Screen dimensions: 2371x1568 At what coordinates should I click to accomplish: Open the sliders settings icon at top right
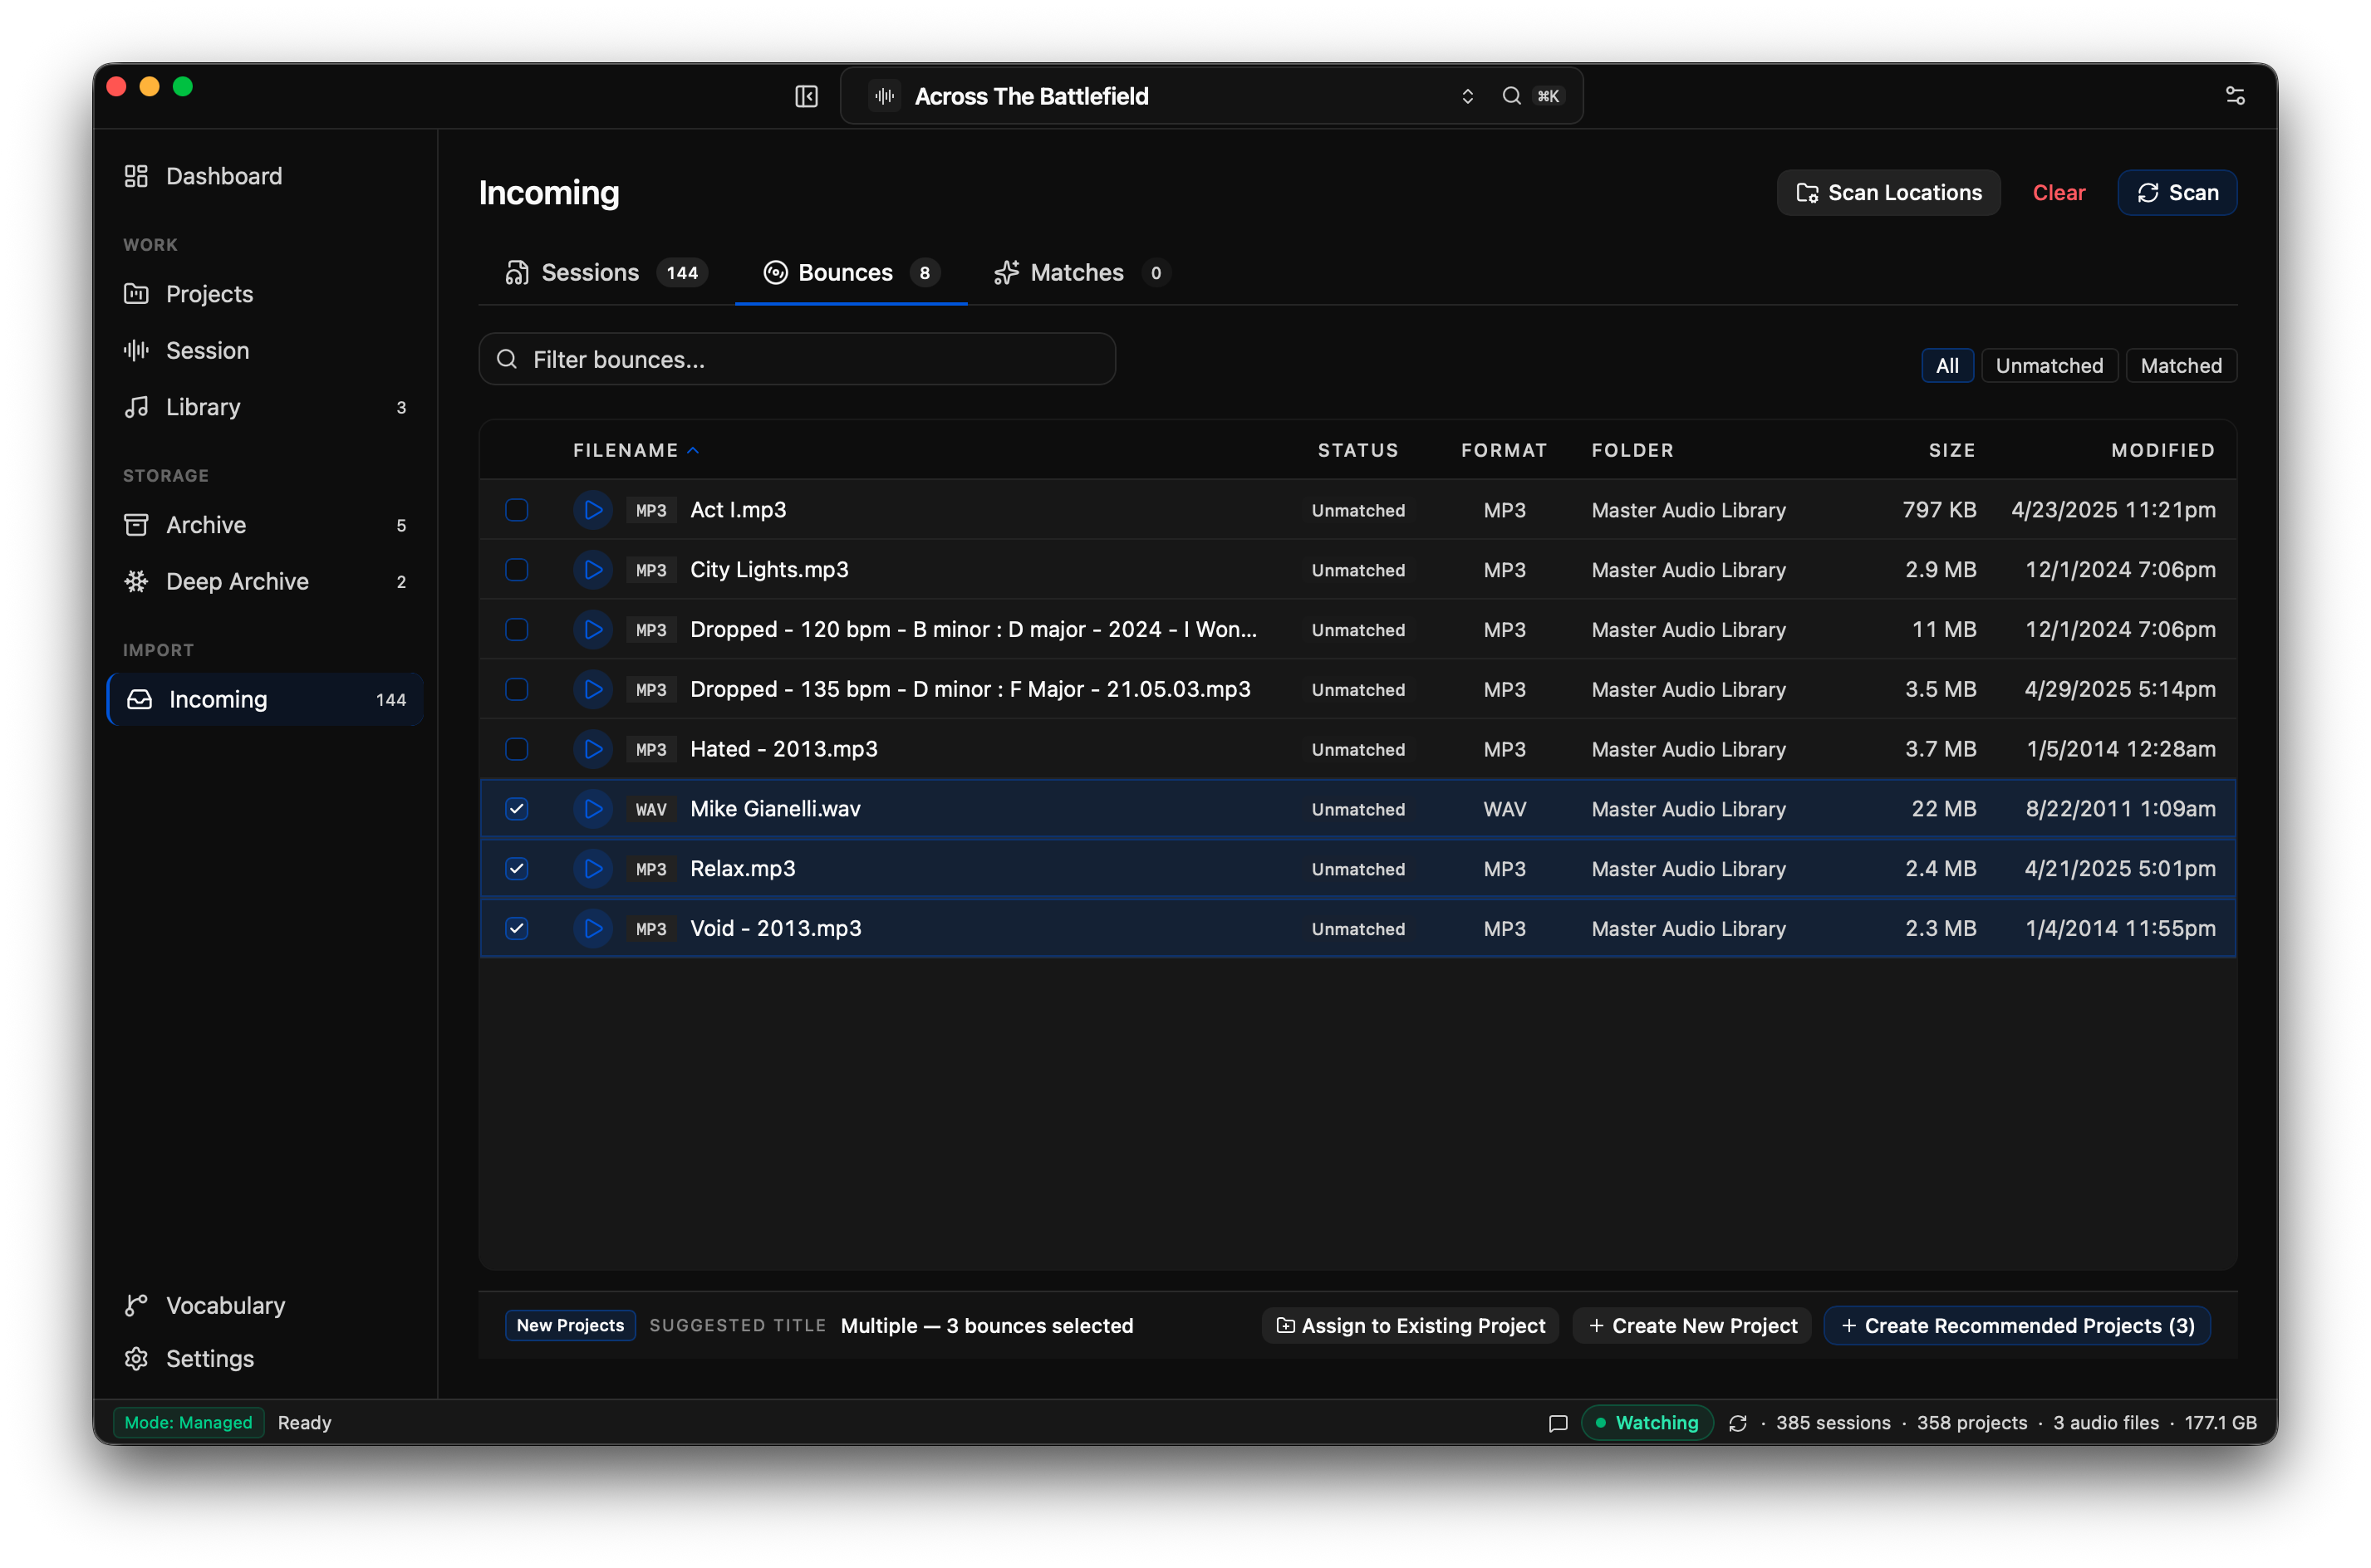coord(2234,96)
